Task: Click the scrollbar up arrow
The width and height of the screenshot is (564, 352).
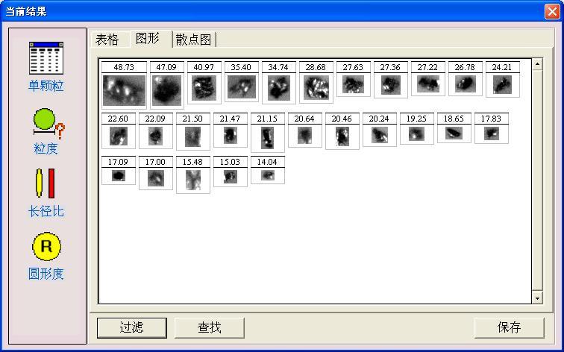Action: [537, 65]
